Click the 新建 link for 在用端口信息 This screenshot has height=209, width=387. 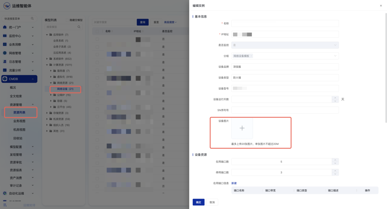(x=234, y=183)
